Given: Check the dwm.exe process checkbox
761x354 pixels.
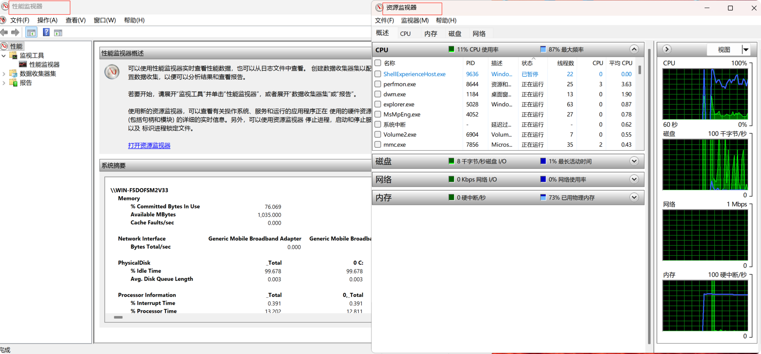Looking at the screenshot, I should pos(378,94).
